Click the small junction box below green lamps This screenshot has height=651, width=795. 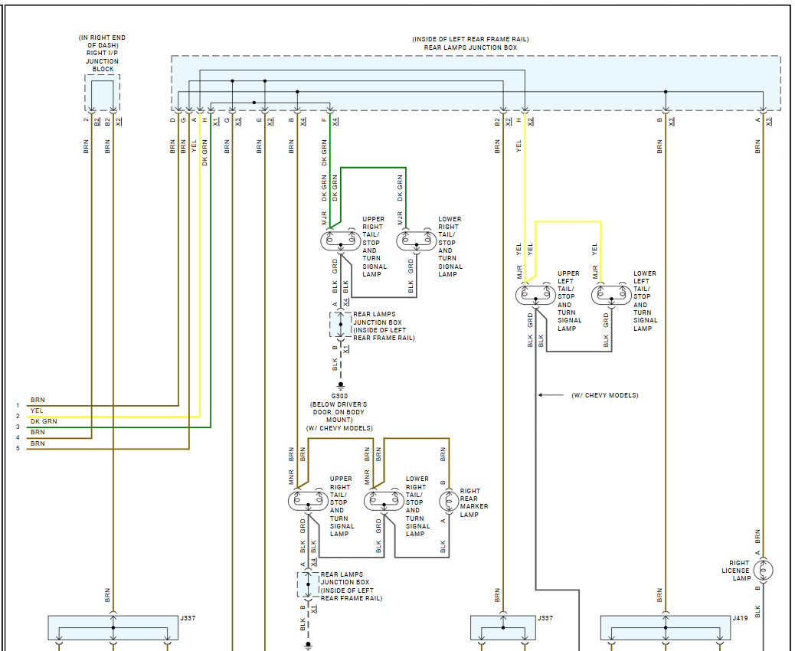click(x=341, y=325)
